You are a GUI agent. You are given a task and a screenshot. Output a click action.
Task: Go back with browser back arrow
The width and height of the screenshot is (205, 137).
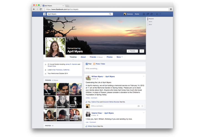(34, 9)
